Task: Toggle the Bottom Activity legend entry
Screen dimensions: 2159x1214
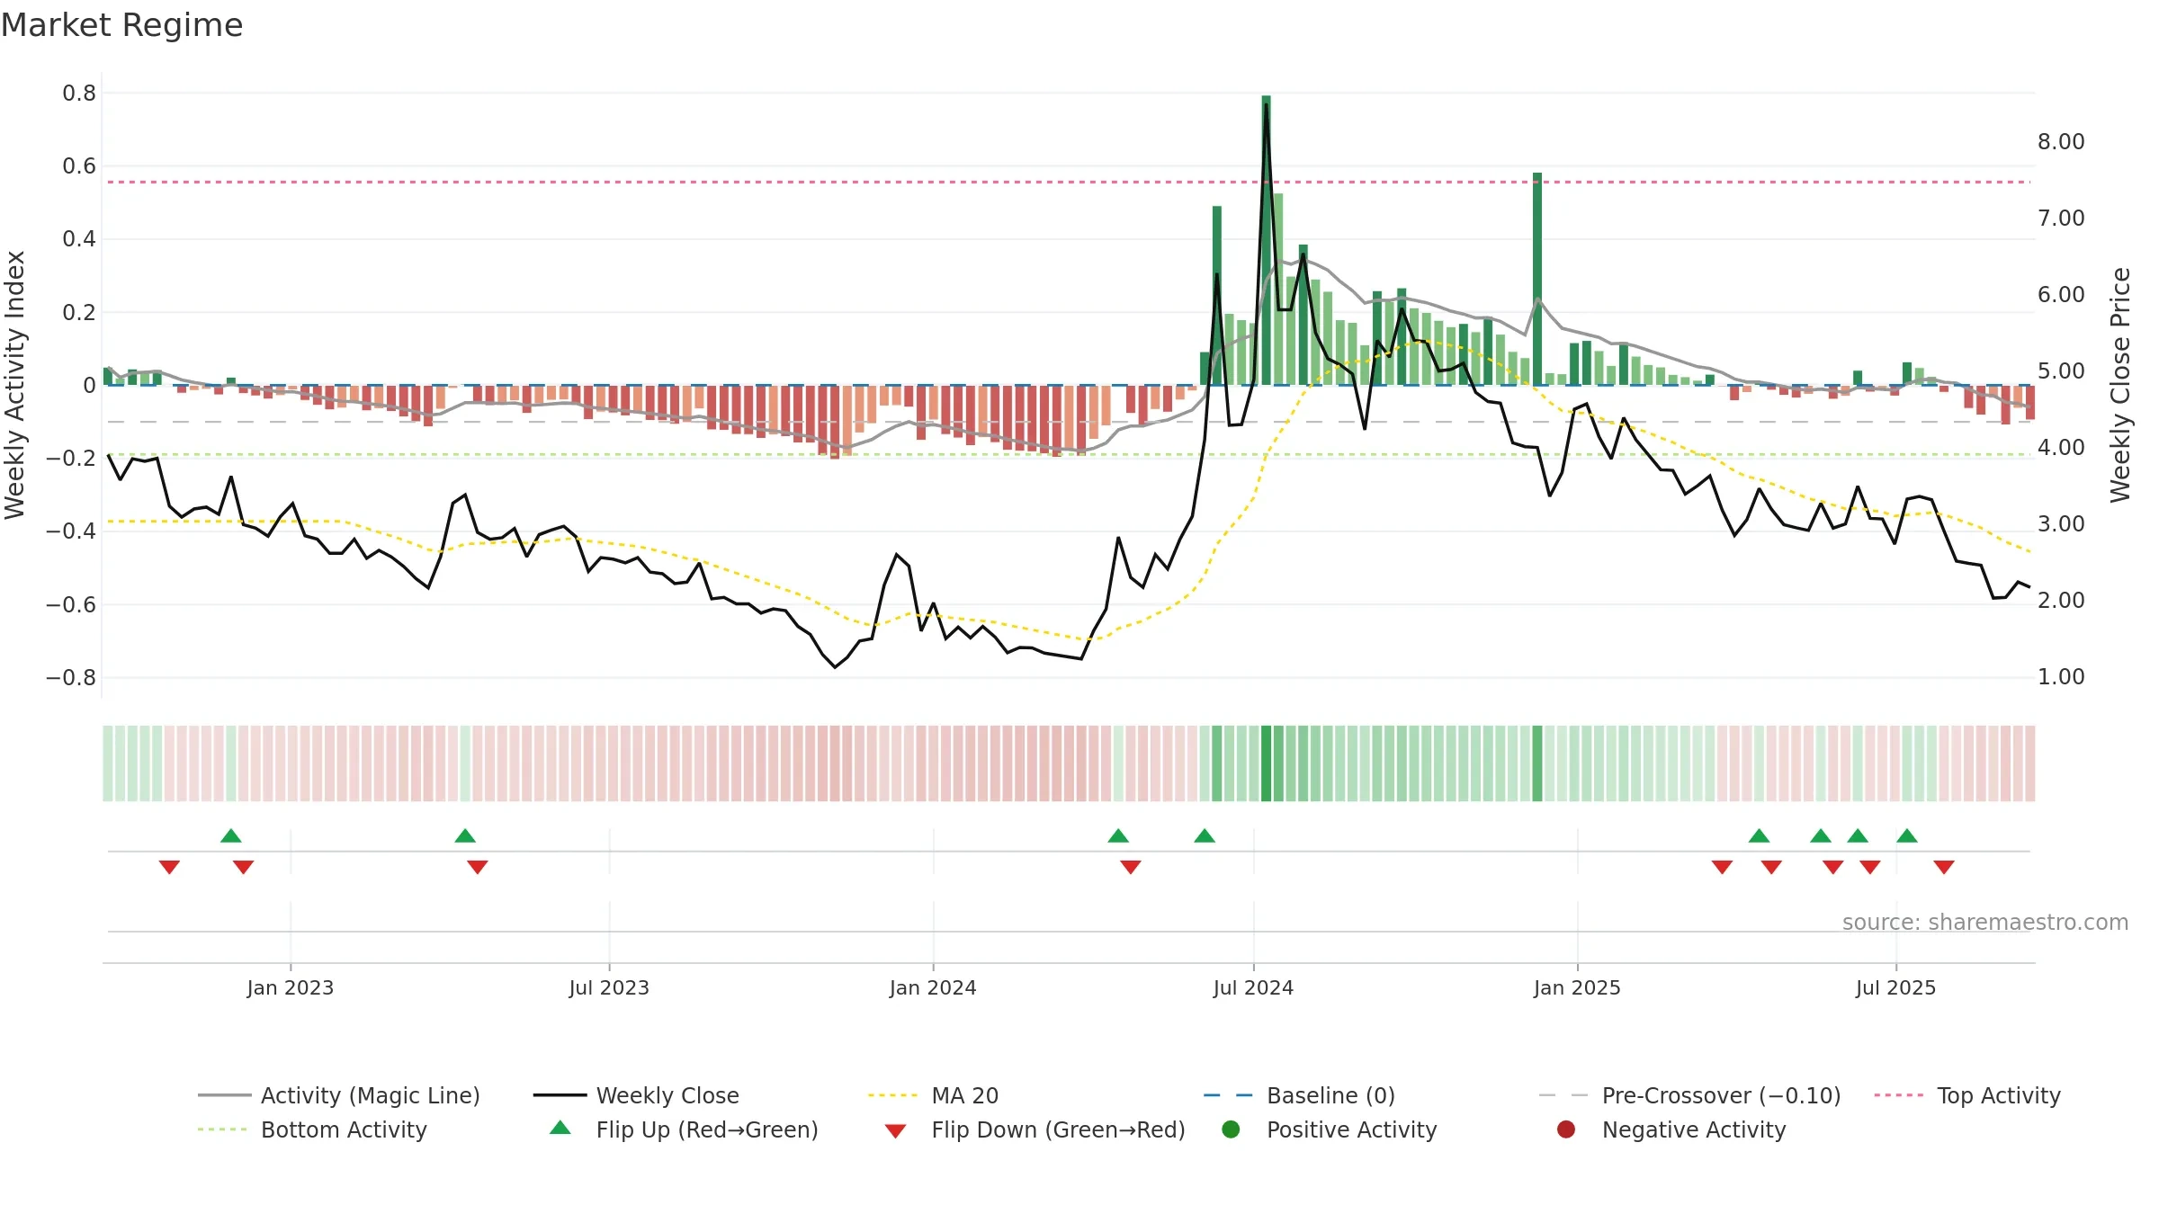Action: [x=312, y=1129]
